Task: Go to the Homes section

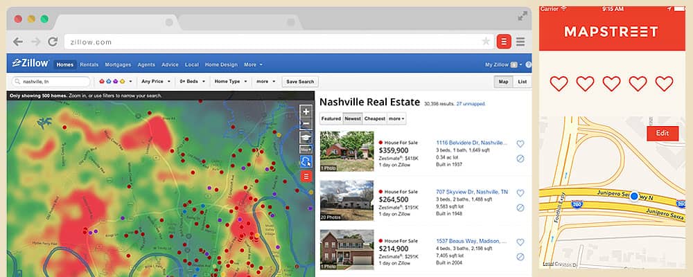Action: [65, 64]
